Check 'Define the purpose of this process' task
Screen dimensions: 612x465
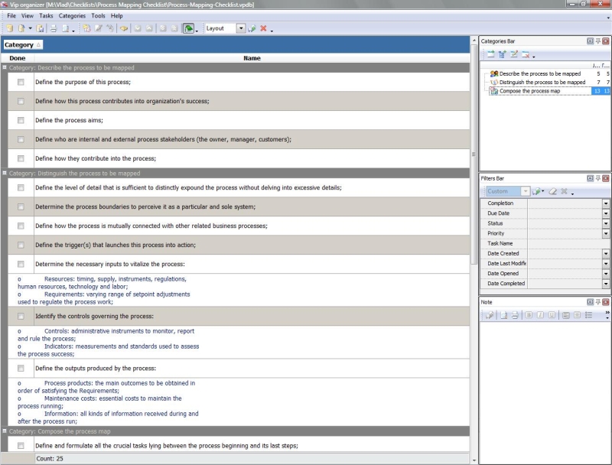[x=21, y=82]
